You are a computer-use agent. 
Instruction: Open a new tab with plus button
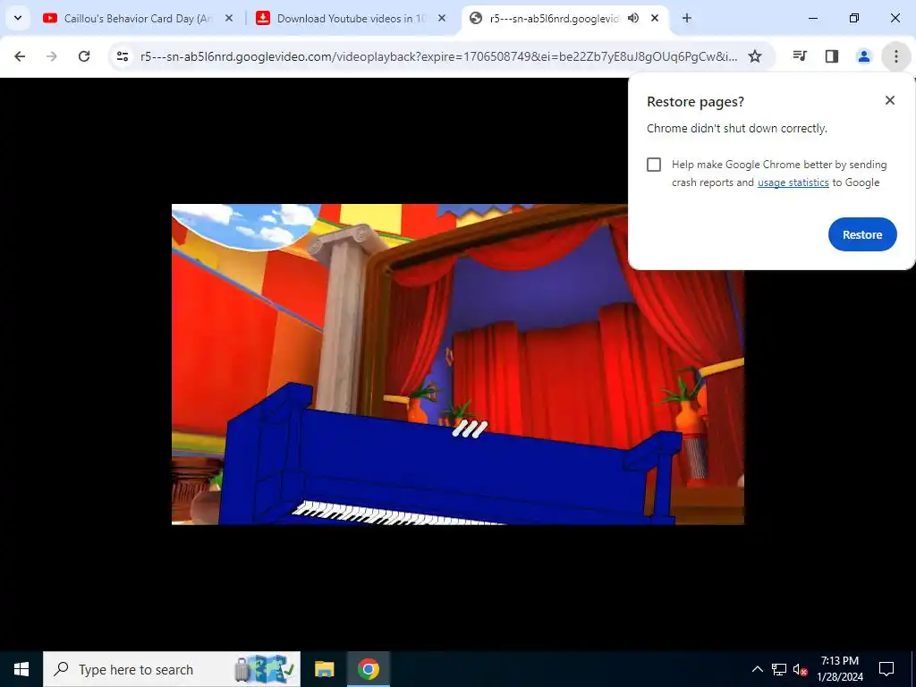[687, 18]
